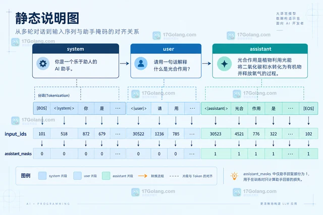
Task: Click the 图例 legend heading
Action: coord(26,176)
